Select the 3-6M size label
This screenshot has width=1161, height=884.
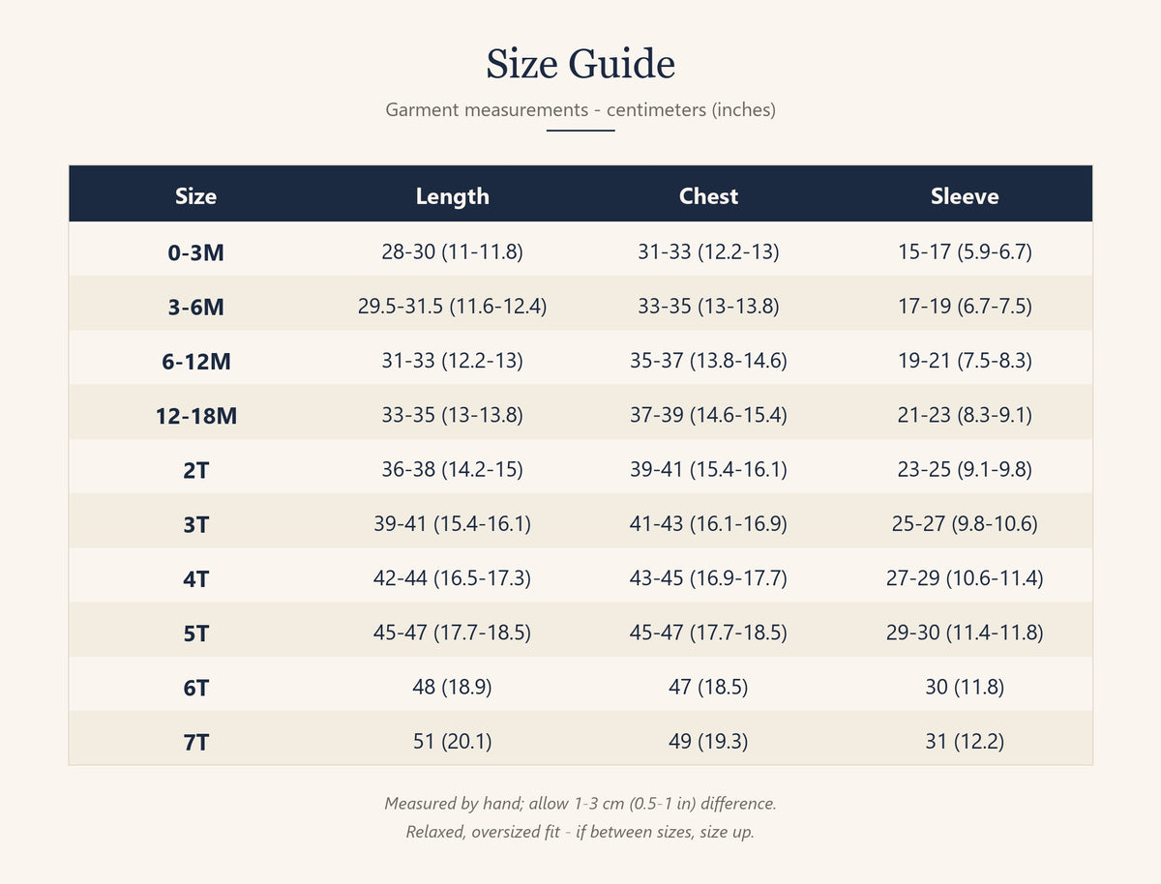click(x=195, y=308)
